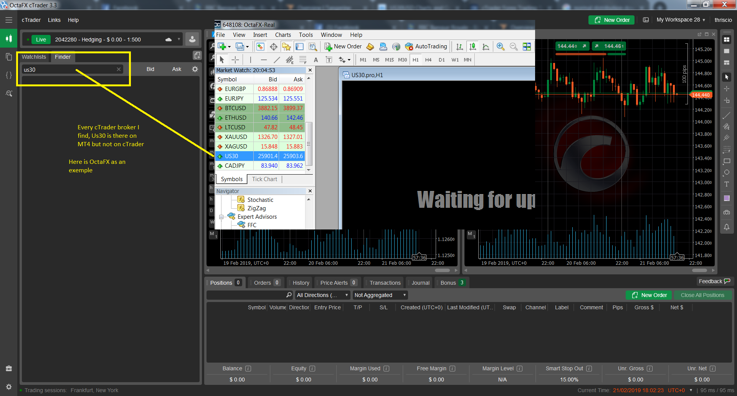Click the 144.440 sell price button
The width and height of the screenshot is (737, 396).
(x=572, y=46)
